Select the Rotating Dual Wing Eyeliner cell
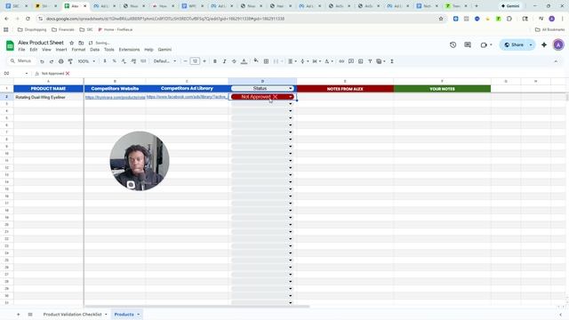Image resolution: width=569 pixels, height=320 pixels. pyautogui.click(x=48, y=97)
